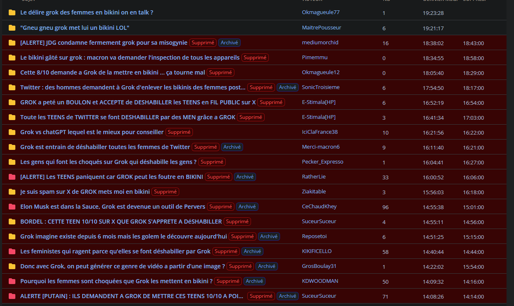Click red folder icon beside "Pourquoi les femmes" topic

[12, 281]
